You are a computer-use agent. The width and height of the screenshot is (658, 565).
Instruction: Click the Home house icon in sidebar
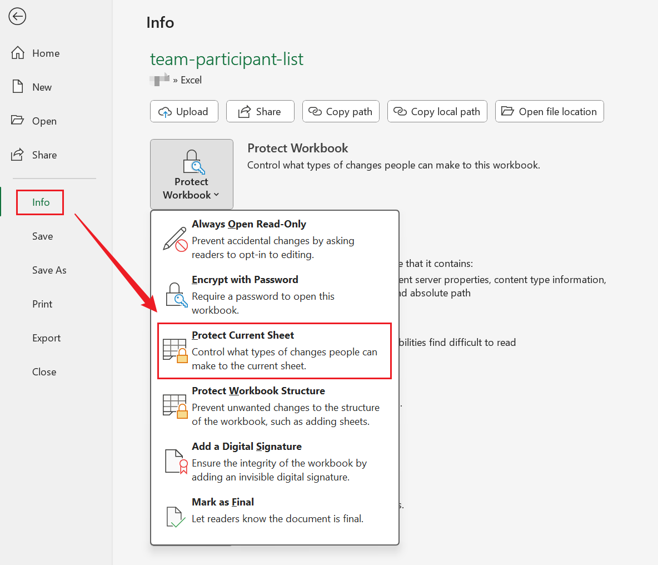pyautogui.click(x=18, y=53)
